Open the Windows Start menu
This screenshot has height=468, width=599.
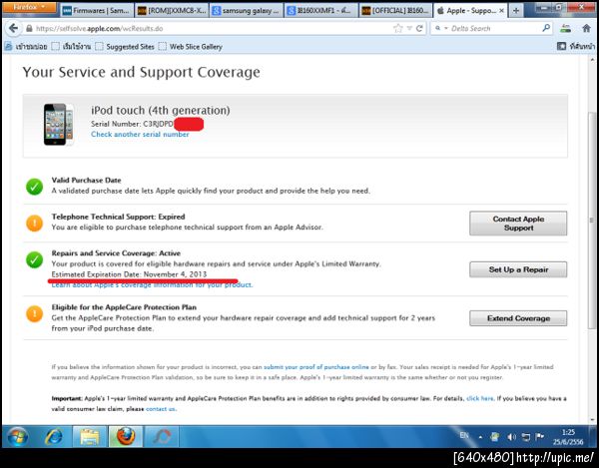click(17, 437)
